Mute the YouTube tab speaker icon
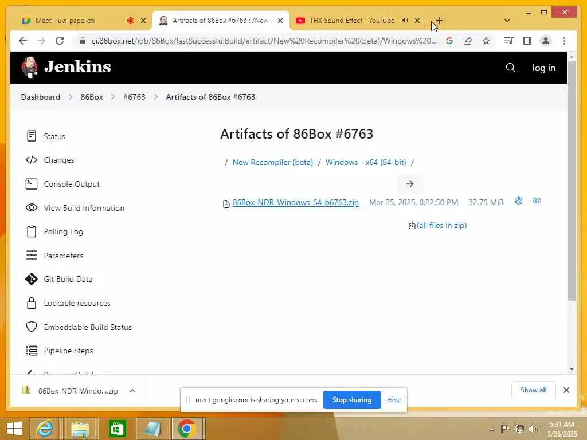This screenshot has width=587, height=440. pos(405,21)
